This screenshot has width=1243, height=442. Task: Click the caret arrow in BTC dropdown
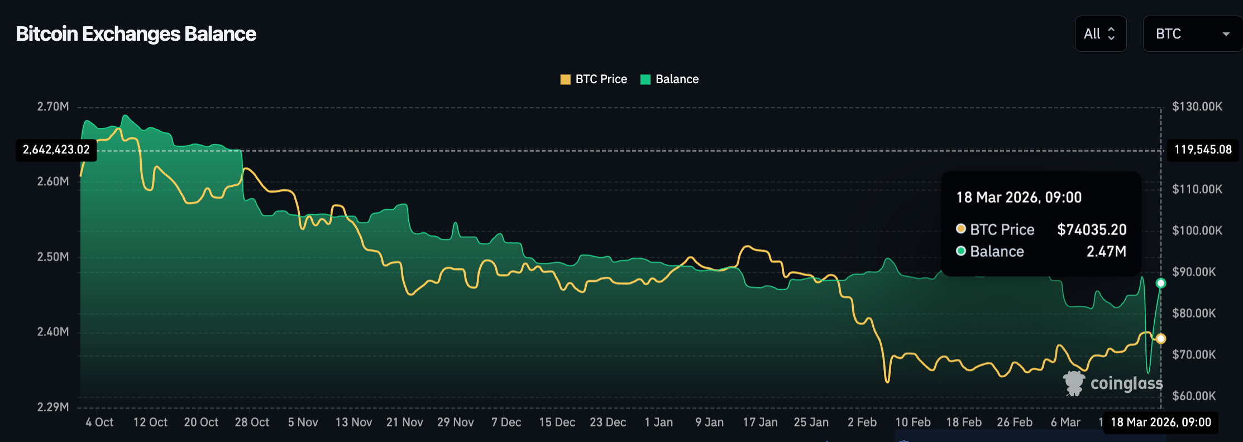point(1226,35)
